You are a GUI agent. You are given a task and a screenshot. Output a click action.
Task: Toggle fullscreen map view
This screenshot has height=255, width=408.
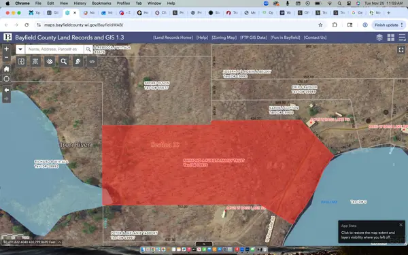pos(401,50)
